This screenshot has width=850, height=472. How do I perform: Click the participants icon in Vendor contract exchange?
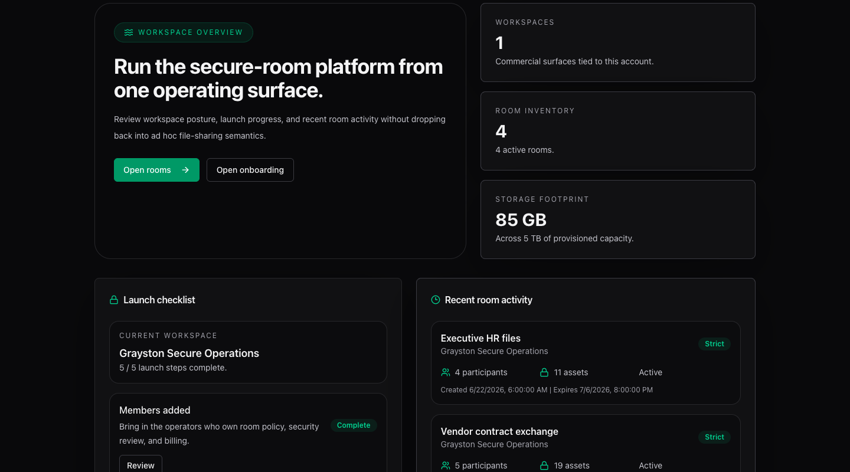[x=446, y=466]
